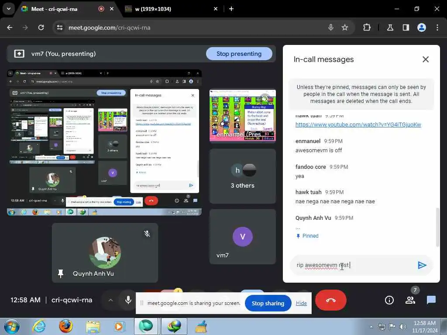Leave the call with red hang-up button

coord(331,300)
